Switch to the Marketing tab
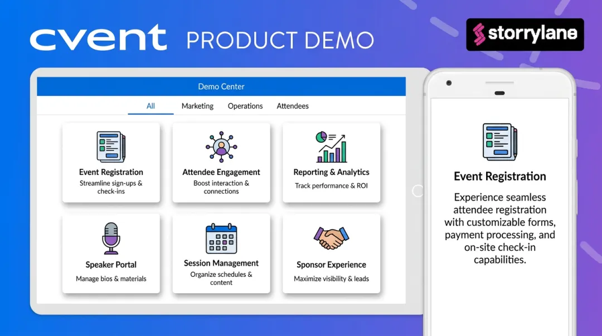The image size is (602, 336). pyautogui.click(x=197, y=106)
